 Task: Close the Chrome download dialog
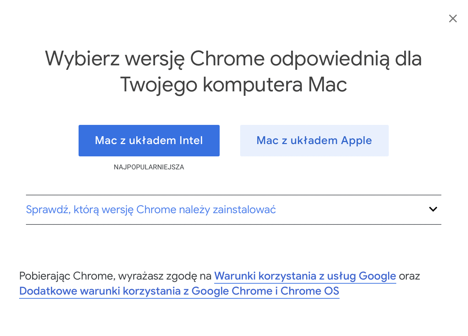tap(453, 18)
